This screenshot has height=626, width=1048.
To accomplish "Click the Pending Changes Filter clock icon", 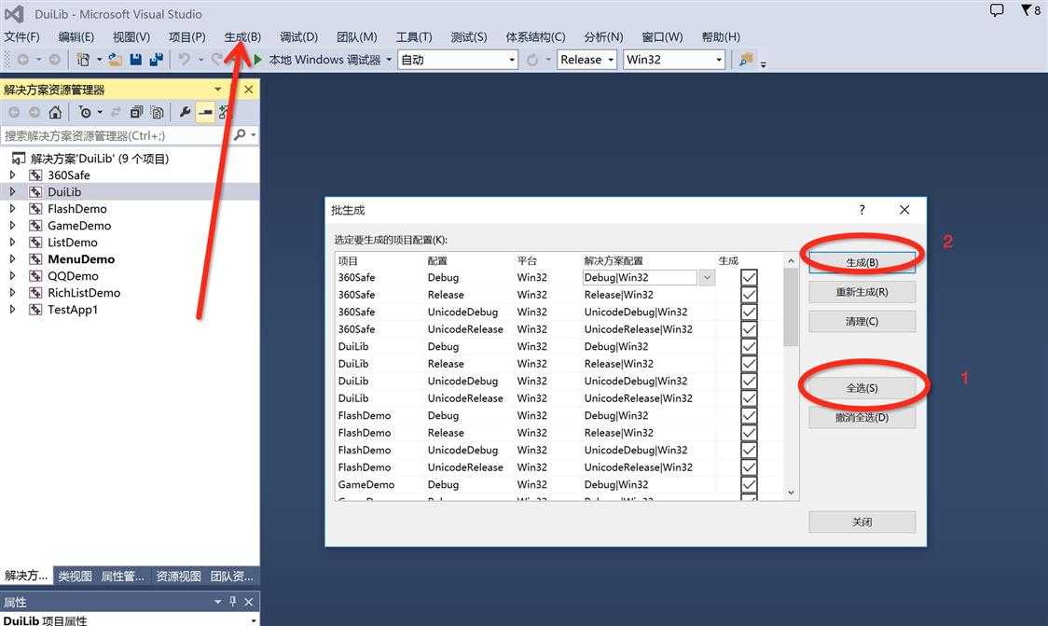I will [x=85, y=112].
